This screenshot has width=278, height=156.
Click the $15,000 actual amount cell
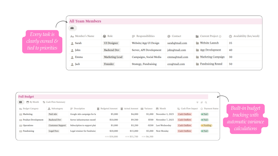pos(134,131)
